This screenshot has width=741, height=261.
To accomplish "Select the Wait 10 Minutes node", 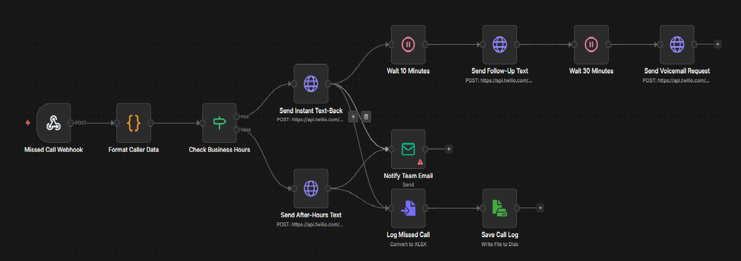I will pos(408,44).
